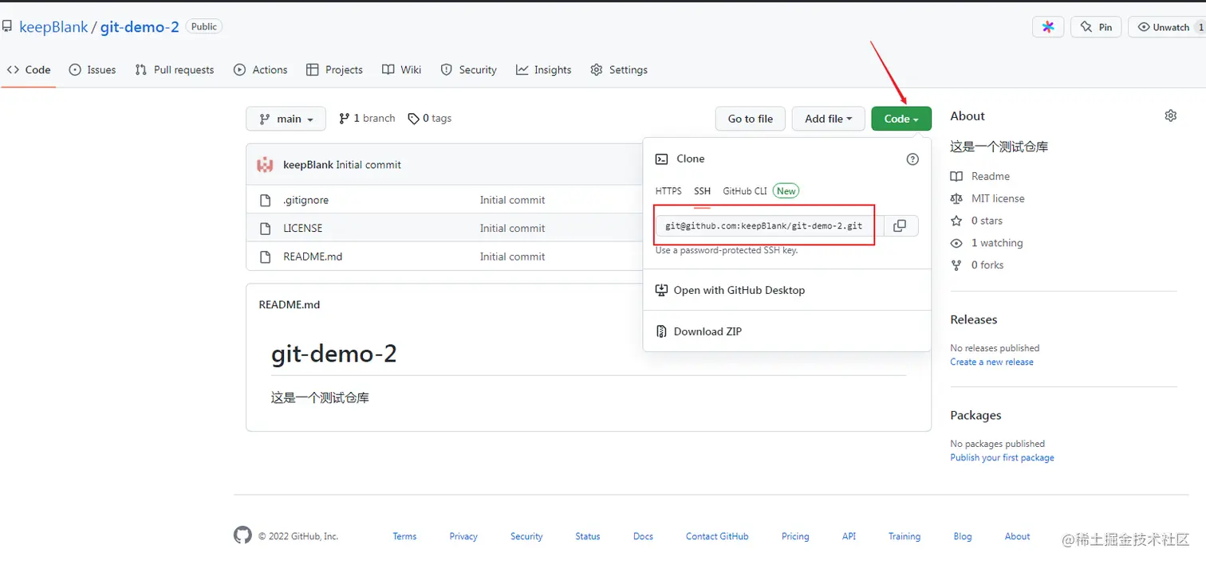Image resolution: width=1206 pixels, height=564 pixels.
Task: Click the 0 tags link
Action: (429, 119)
